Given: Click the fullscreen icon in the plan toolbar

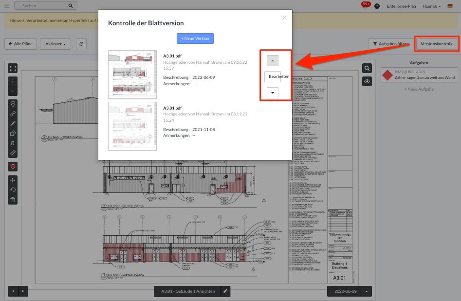Looking at the screenshot, I should 13,69.
